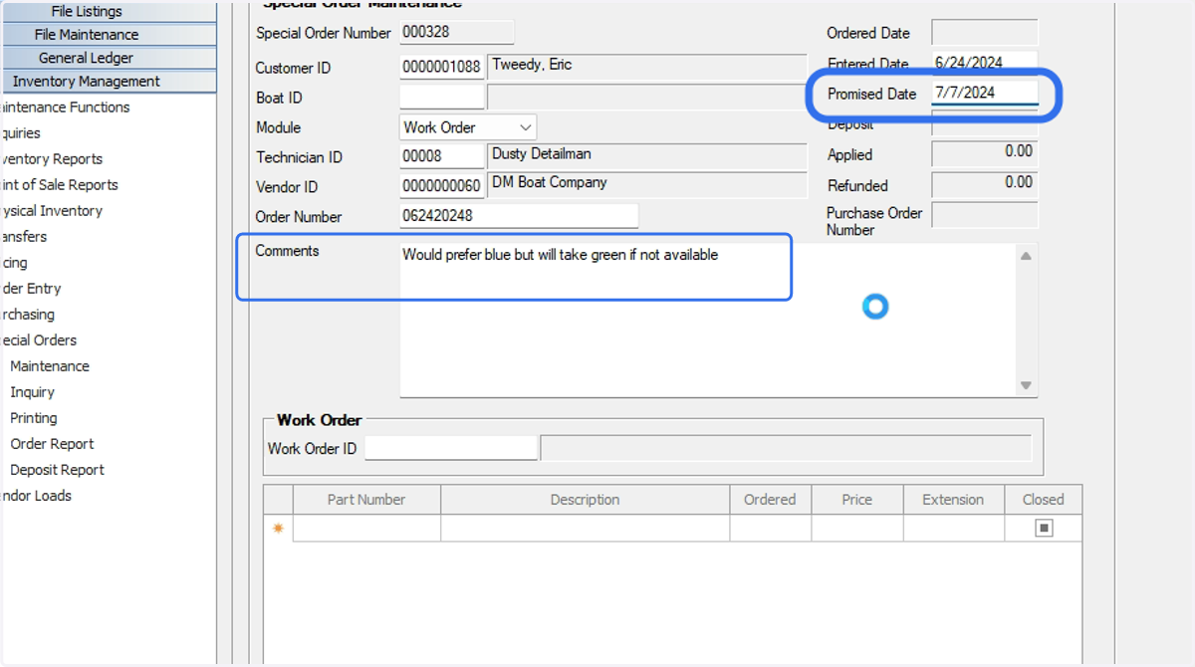
Task: Open Special Orders Printing item
Action: coord(34,418)
